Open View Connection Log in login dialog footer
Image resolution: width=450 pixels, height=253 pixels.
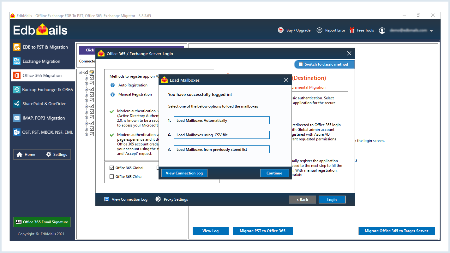126,199
